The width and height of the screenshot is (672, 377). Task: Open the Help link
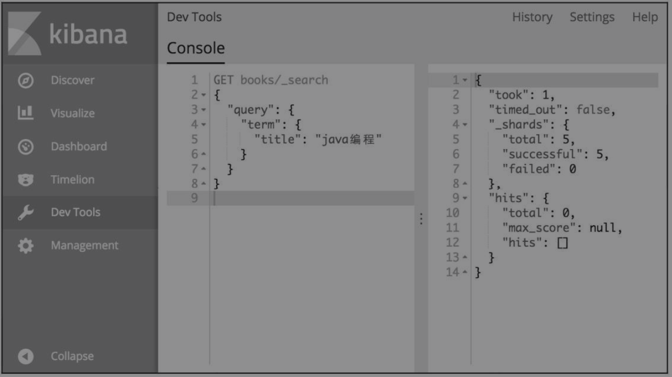[x=645, y=17]
